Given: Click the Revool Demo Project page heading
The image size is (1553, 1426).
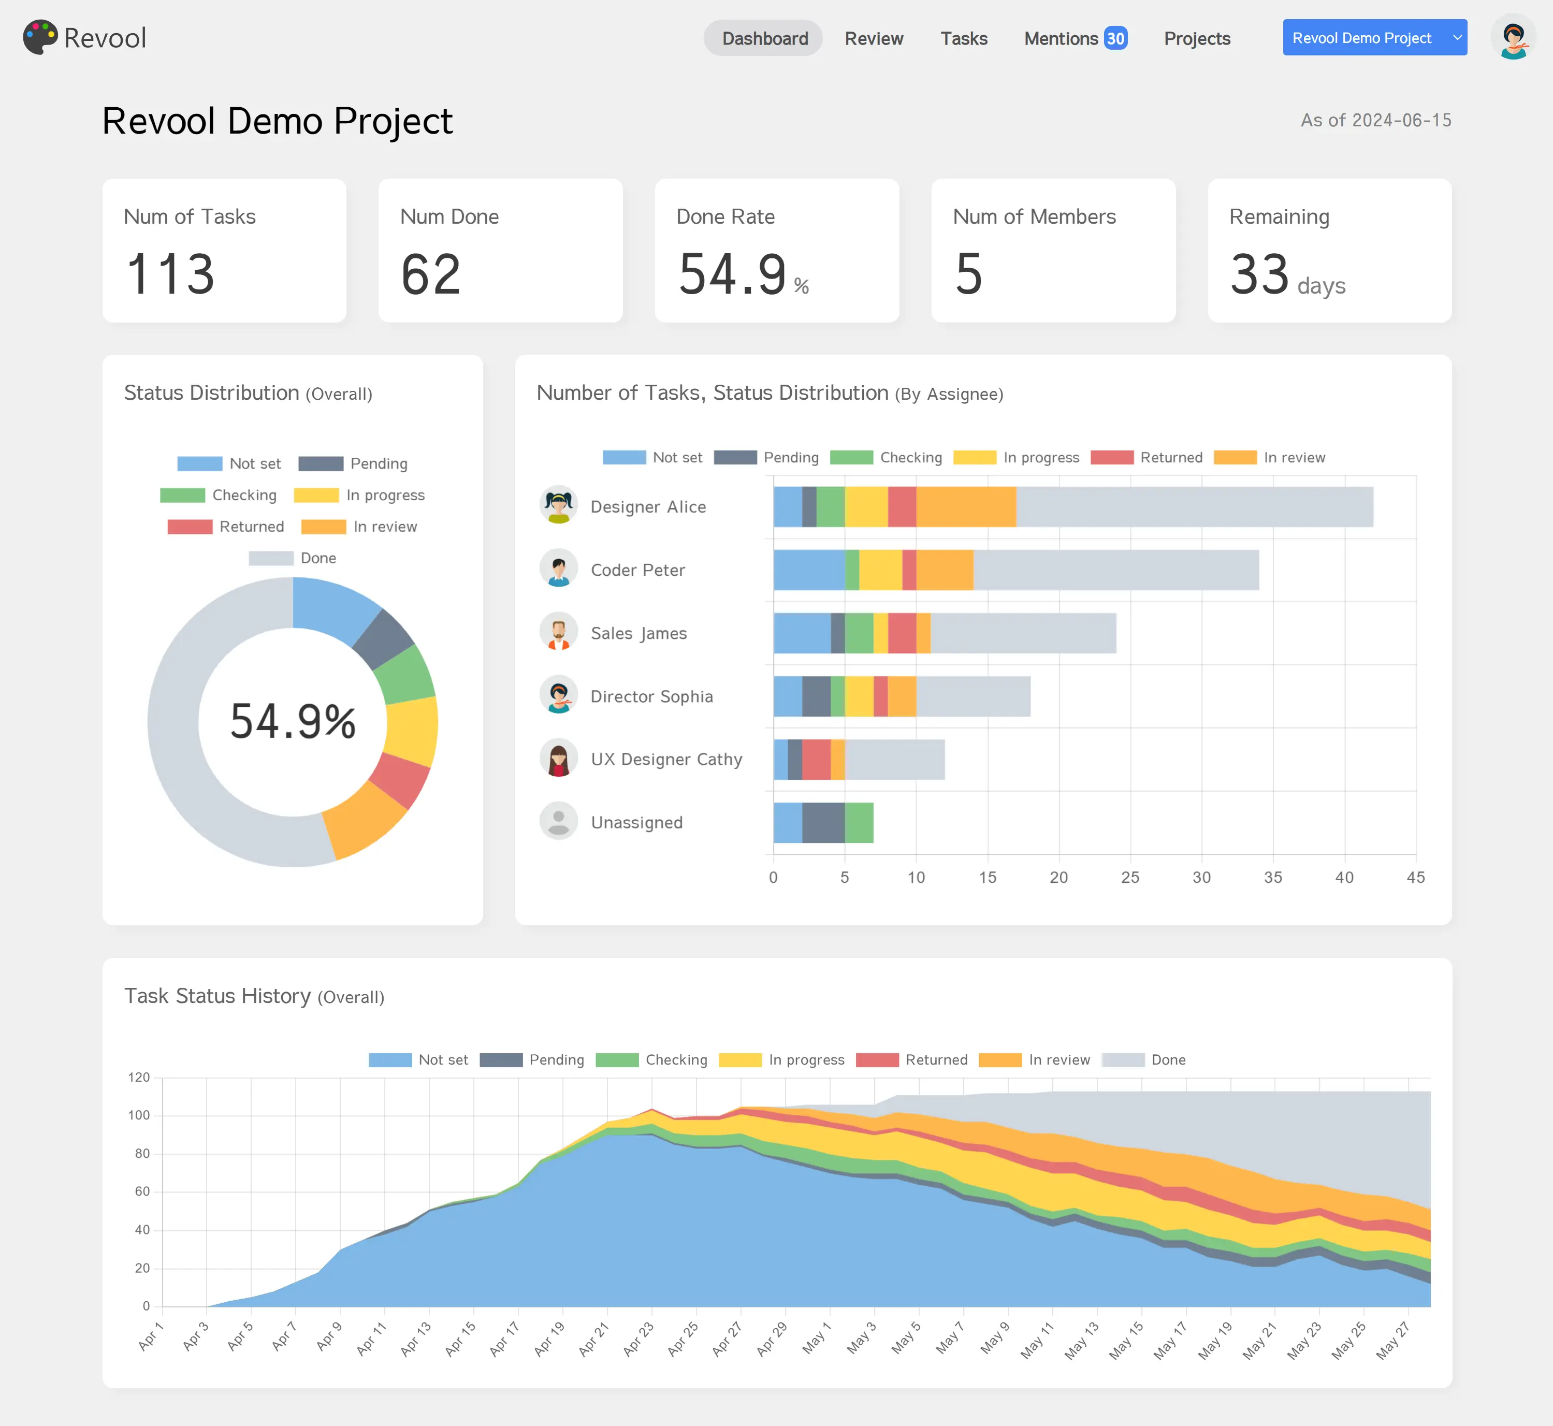Looking at the screenshot, I should (x=277, y=121).
